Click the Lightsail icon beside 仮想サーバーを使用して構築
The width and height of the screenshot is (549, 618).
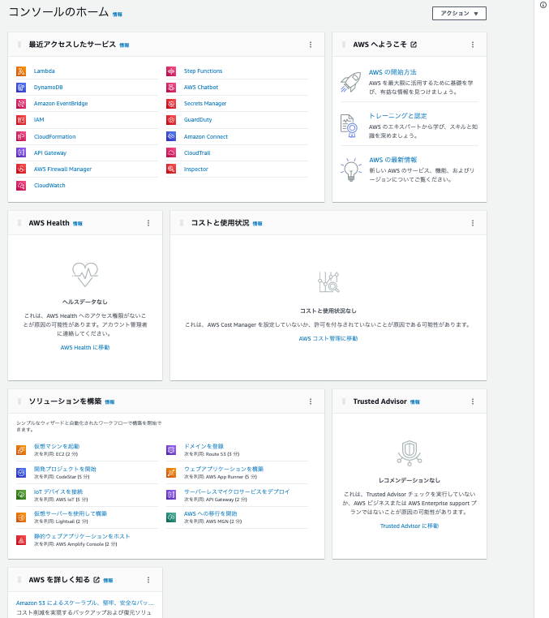coord(21,517)
